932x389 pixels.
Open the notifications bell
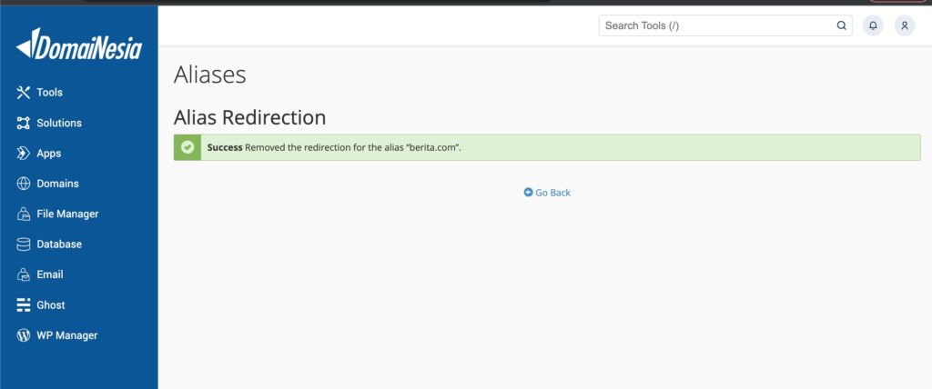(x=873, y=25)
